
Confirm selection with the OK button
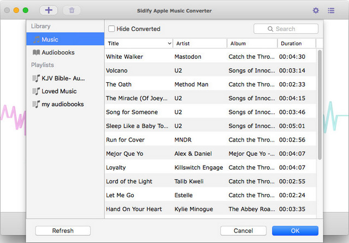(295, 230)
